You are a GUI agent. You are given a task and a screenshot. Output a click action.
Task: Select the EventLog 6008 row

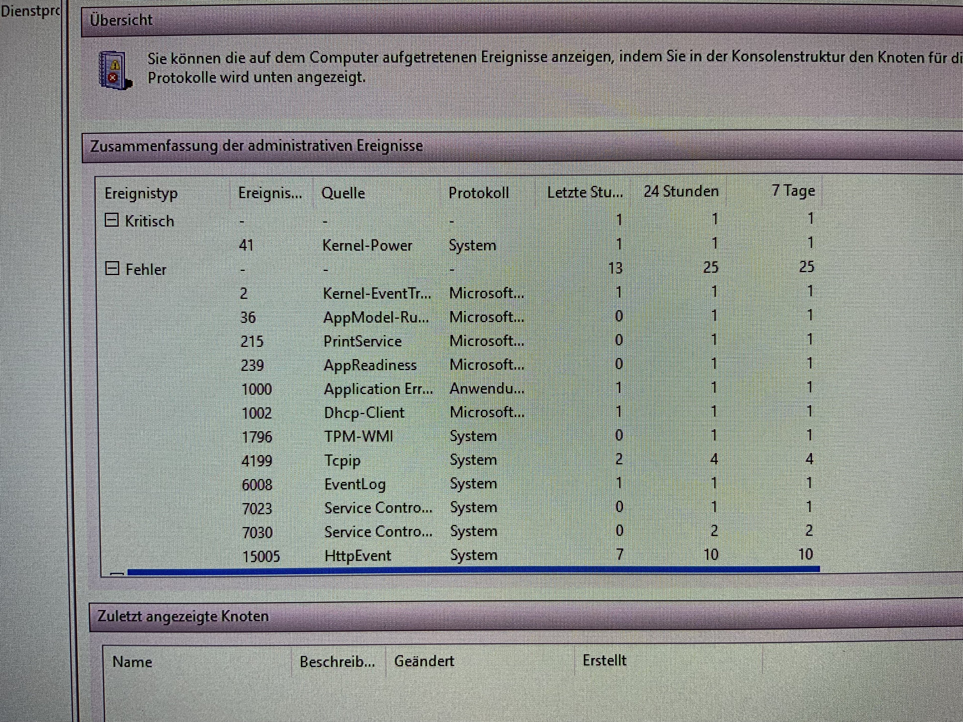click(x=355, y=484)
